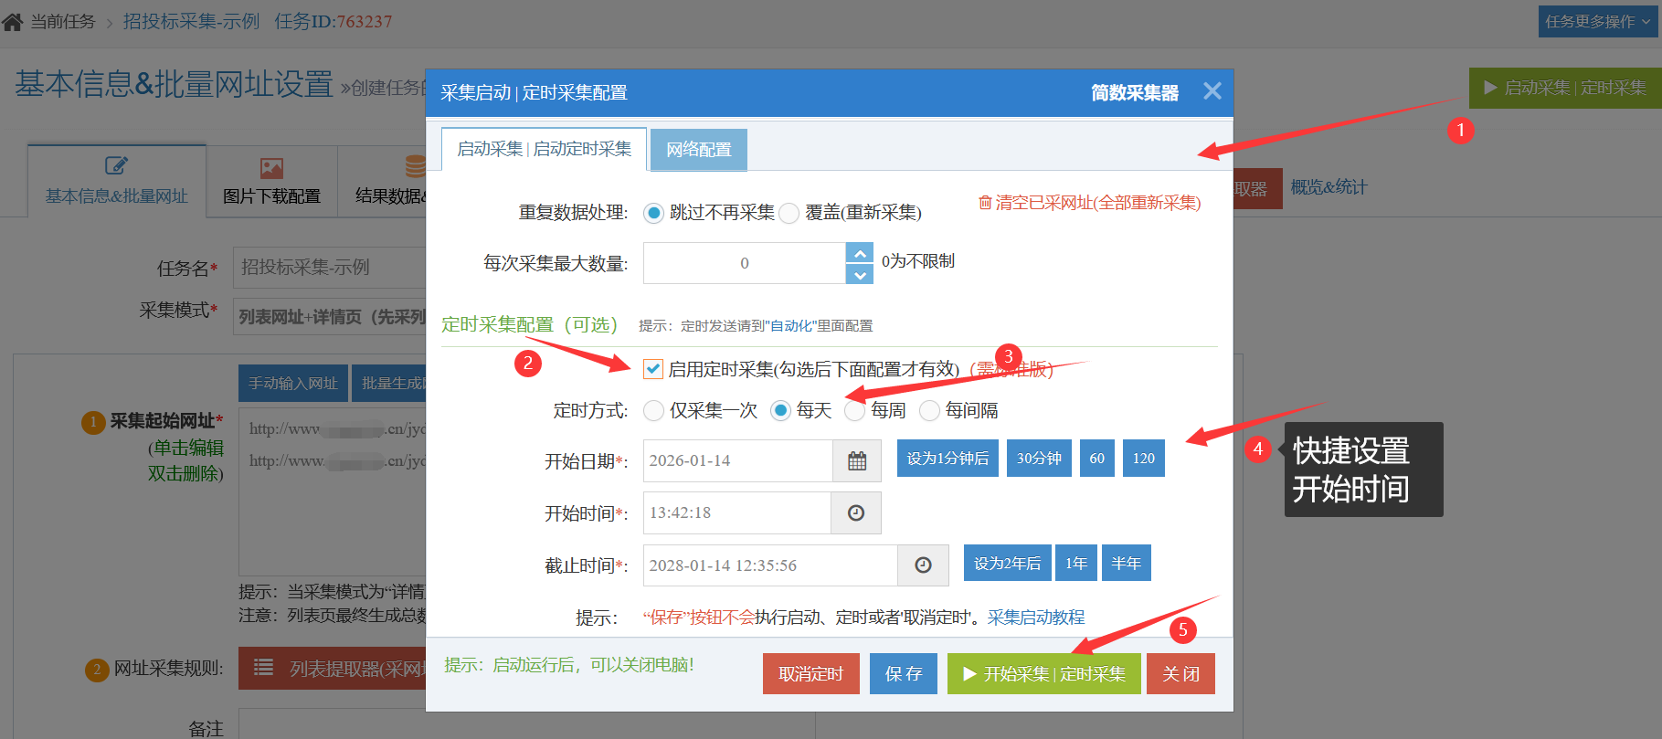Open the 采集启动教程 link

[1035, 618]
